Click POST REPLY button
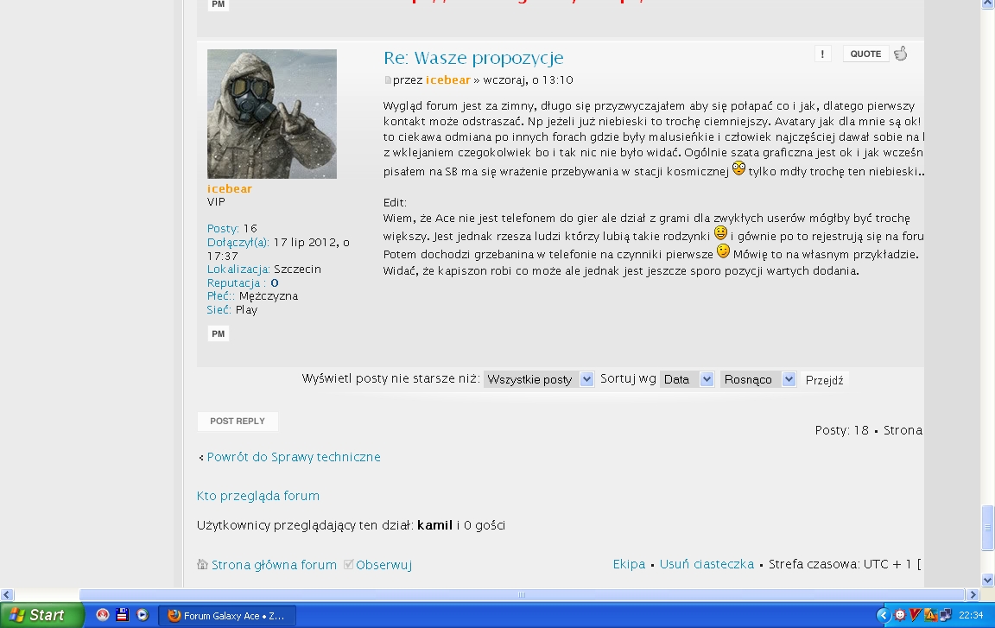 click(238, 422)
